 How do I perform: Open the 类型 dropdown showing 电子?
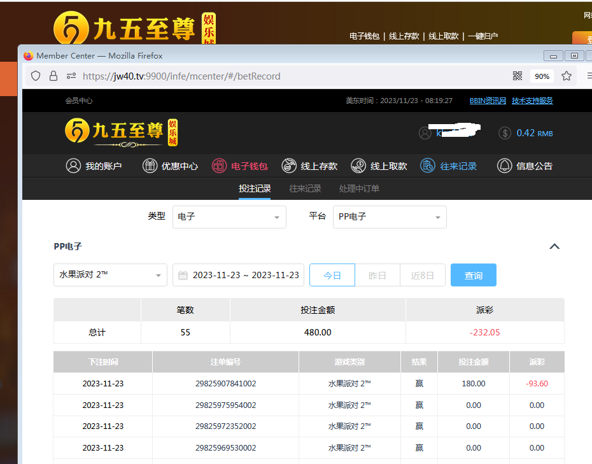(229, 217)
